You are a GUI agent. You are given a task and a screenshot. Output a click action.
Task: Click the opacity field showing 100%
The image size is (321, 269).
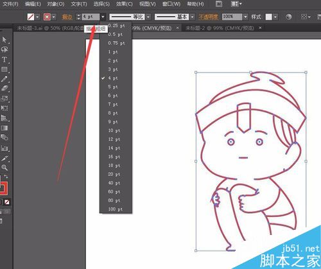[232, 17]
